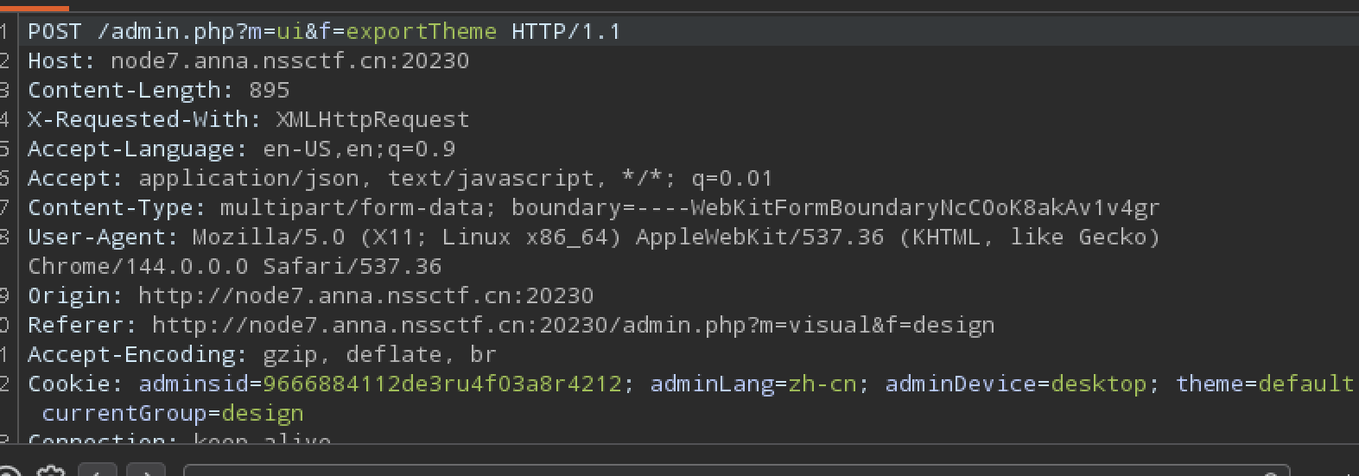Click the multipart/form-data content type
The image size is (1359, 476).
pyautogui.click(x=352, y=208)
